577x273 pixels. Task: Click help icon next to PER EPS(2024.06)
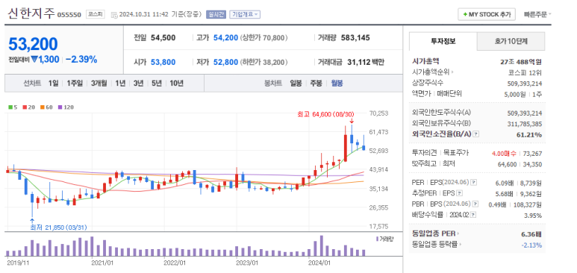tap(473, 182)
